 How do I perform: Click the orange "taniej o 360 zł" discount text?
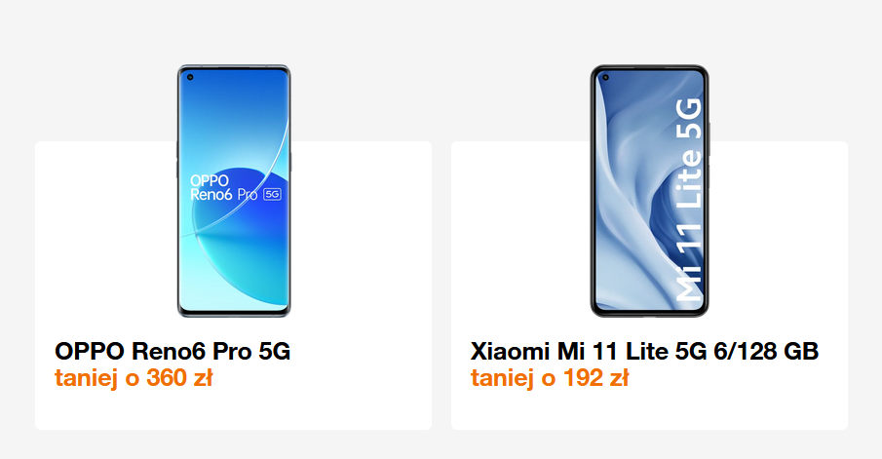click(x=134, y=378)
